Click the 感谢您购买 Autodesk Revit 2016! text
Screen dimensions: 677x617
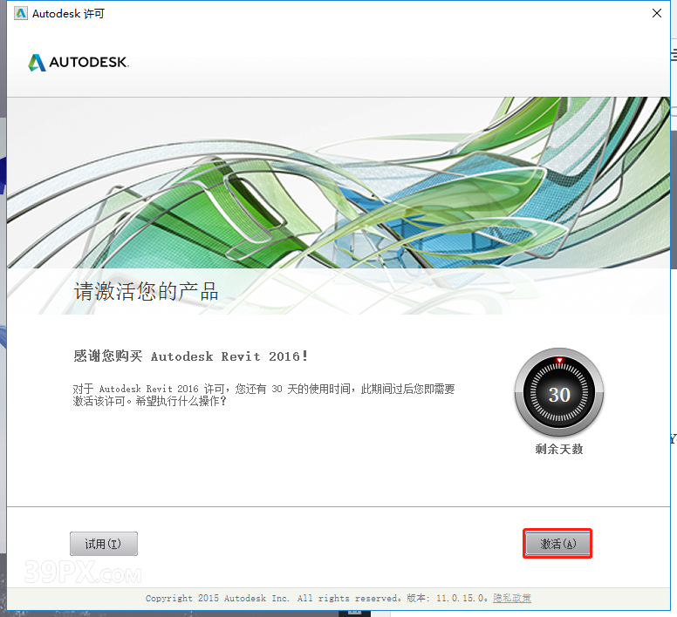coord(190,356)
